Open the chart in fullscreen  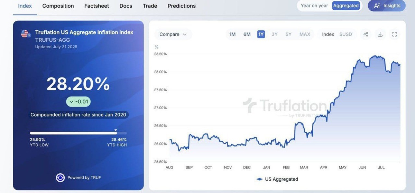[x=394, y=34]
